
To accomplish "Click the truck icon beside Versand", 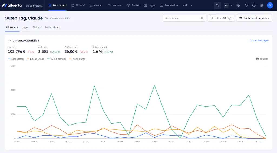I will tap(109, 5).
